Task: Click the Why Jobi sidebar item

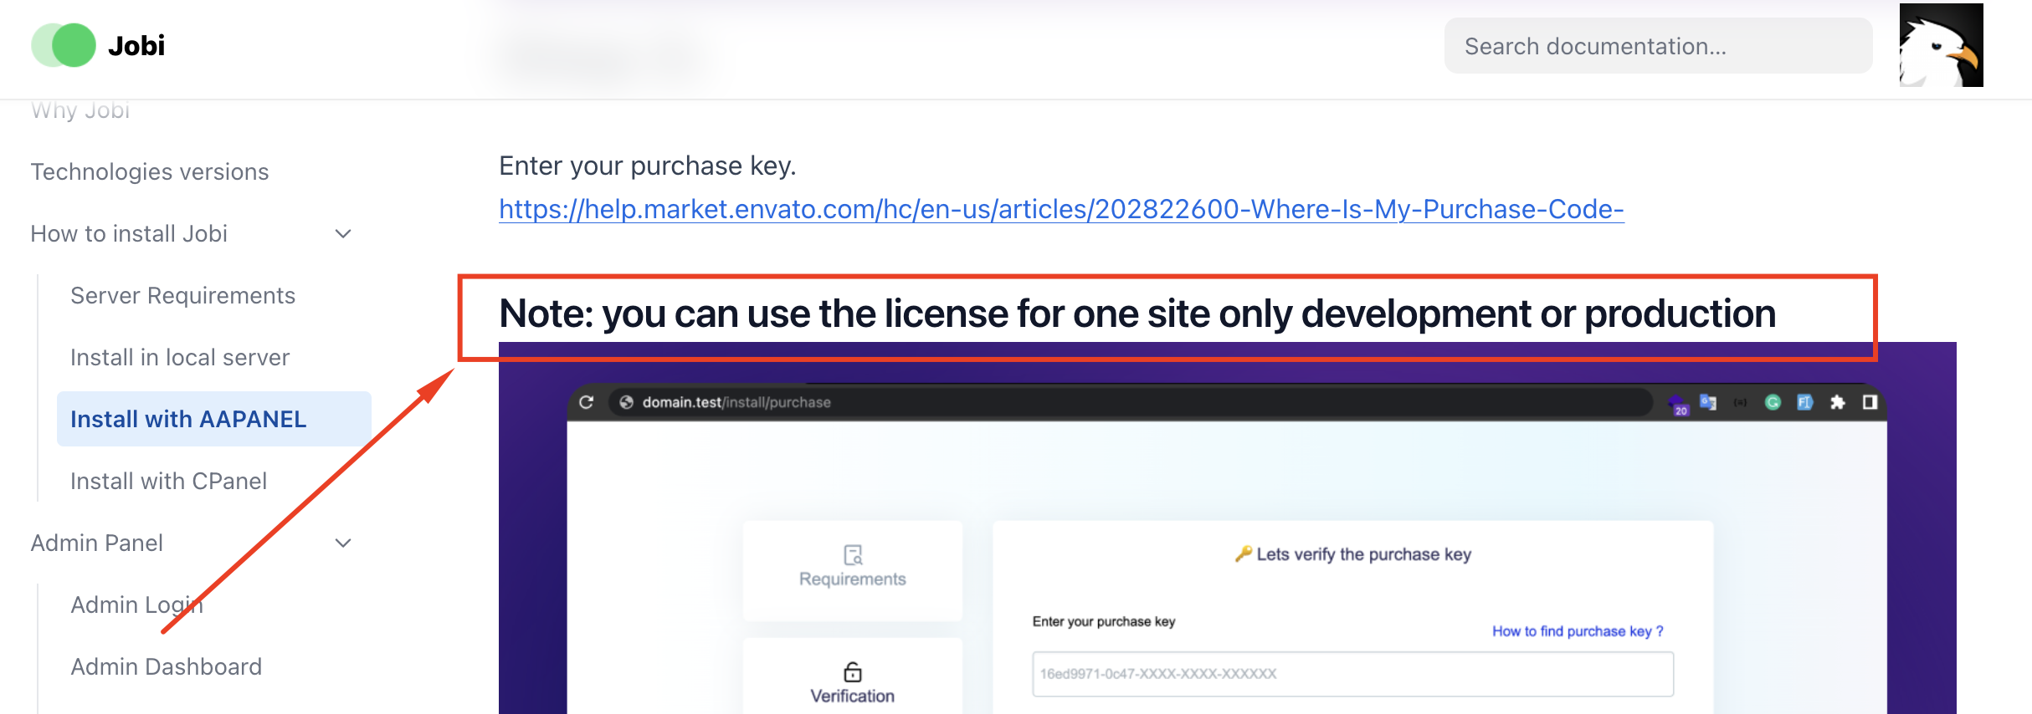Action: [x=80, y=110]
